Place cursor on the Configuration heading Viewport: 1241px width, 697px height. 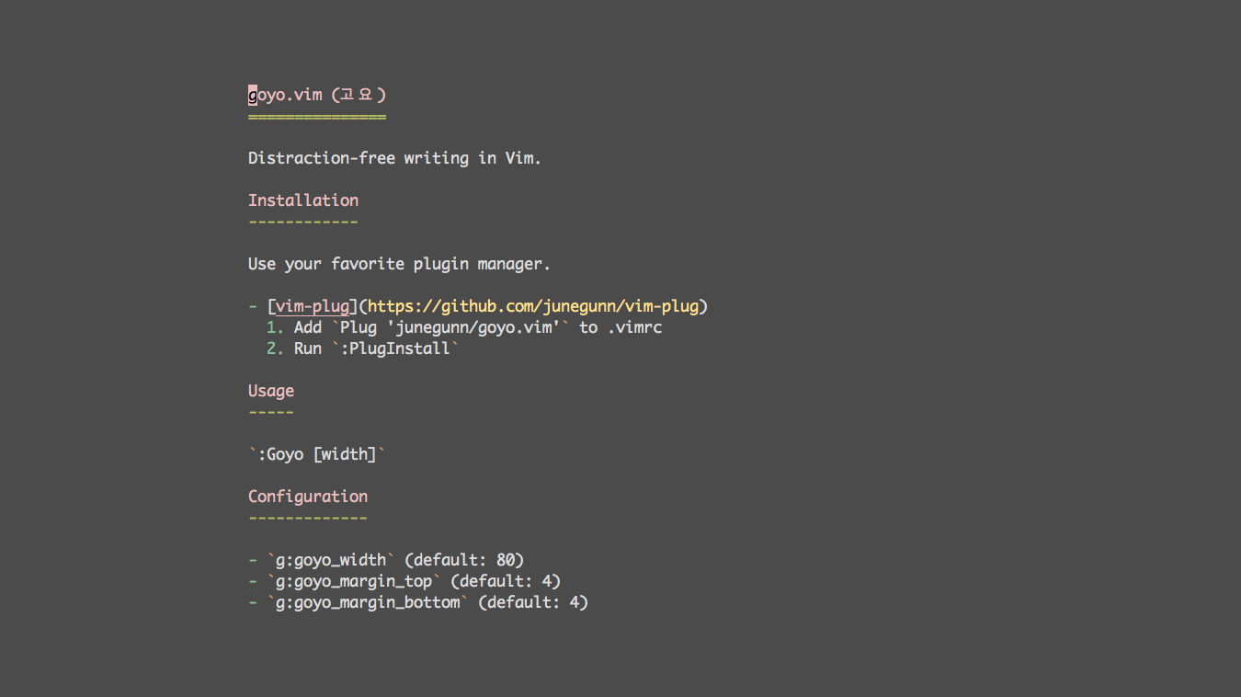[308, 497]
